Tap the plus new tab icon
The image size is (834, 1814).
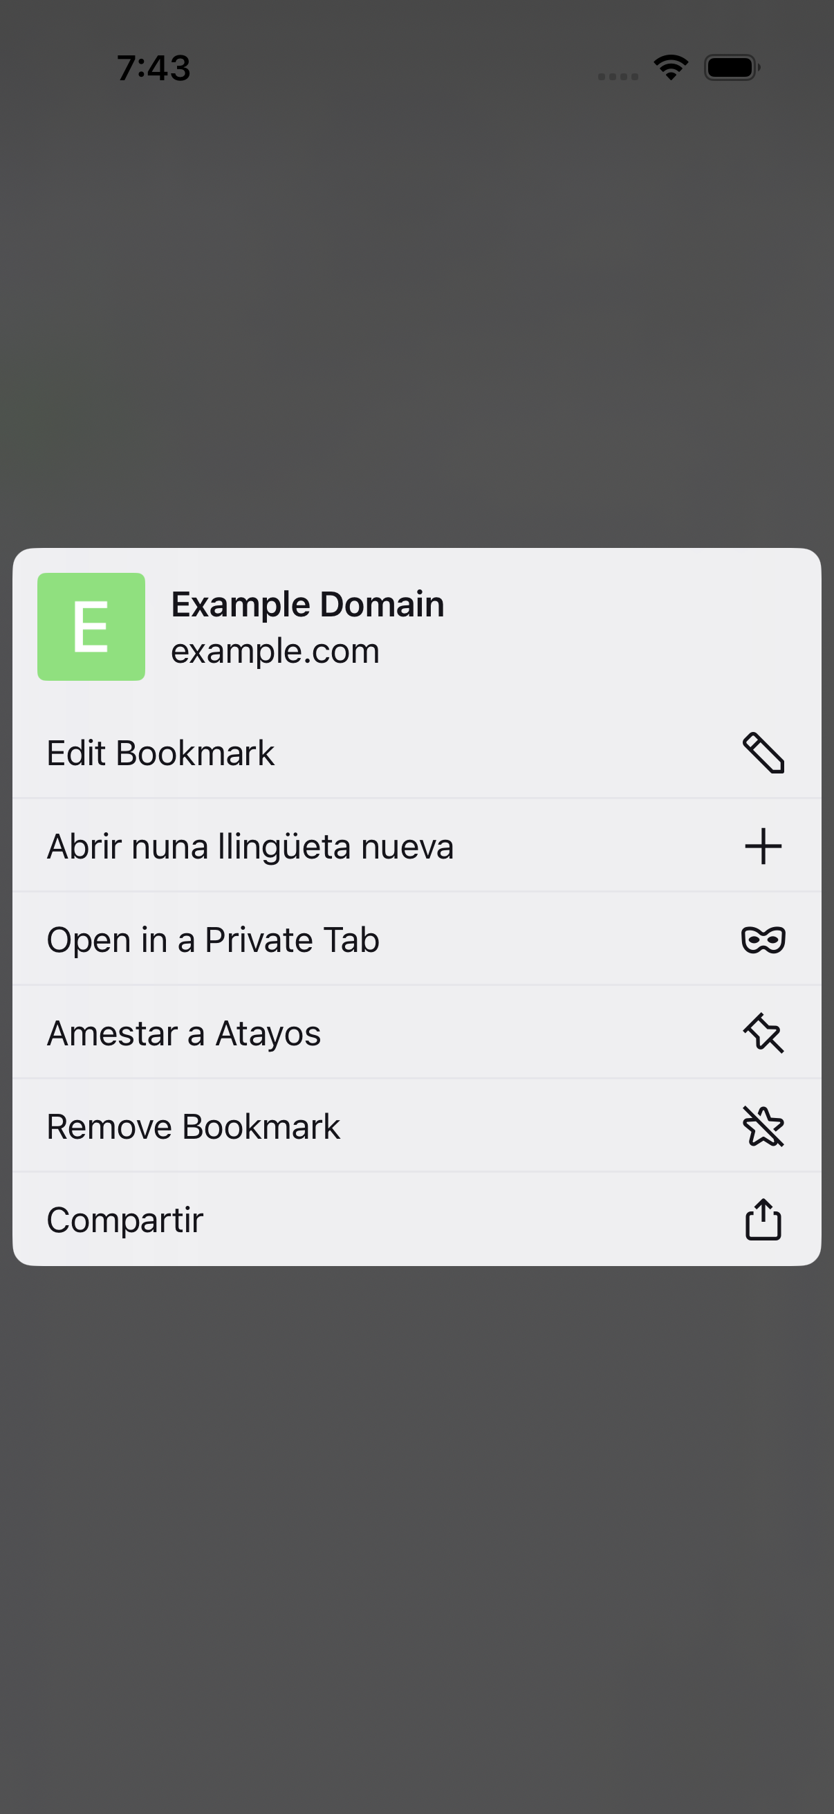(763, 845)
